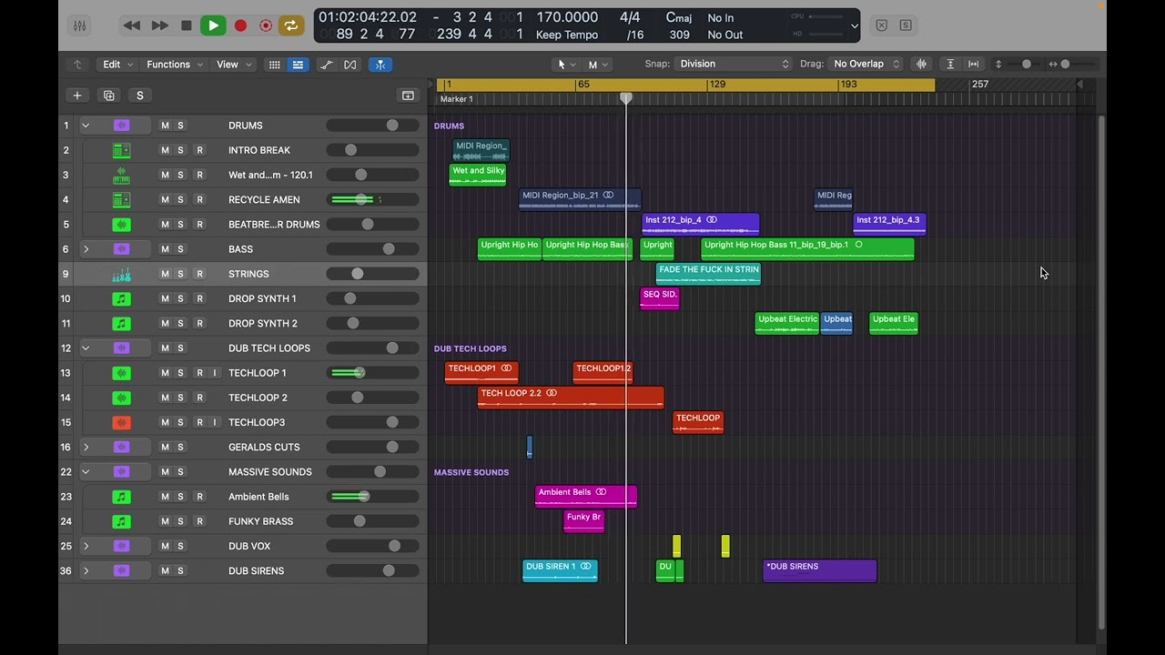Solo the DROP SYNTH 1 track
The image size is (1165, 655).
[180, 298]
